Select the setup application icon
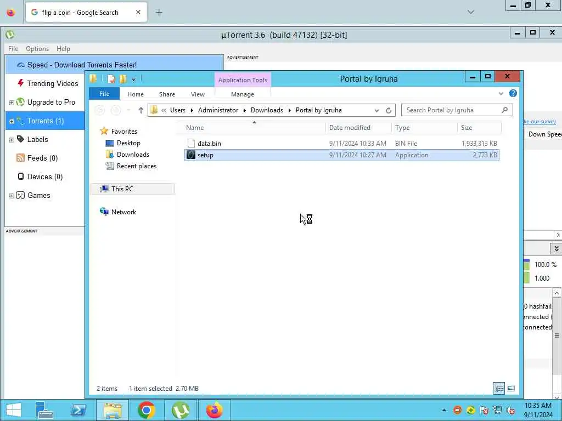The image size is (562, 421). [x=191, y=155]
